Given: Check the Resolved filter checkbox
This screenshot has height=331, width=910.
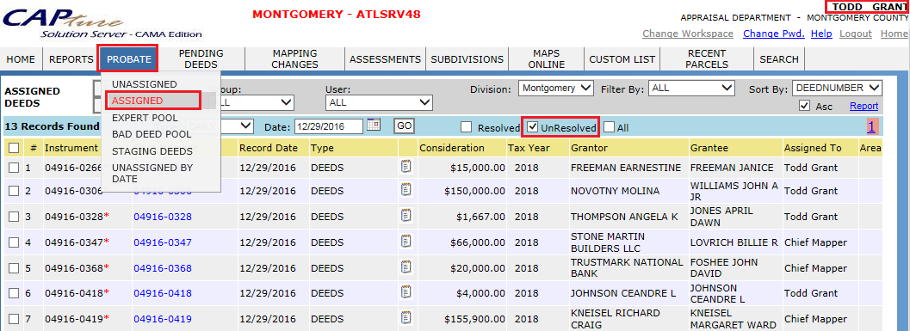Looking at the screenshot, I should coord(466,127).
